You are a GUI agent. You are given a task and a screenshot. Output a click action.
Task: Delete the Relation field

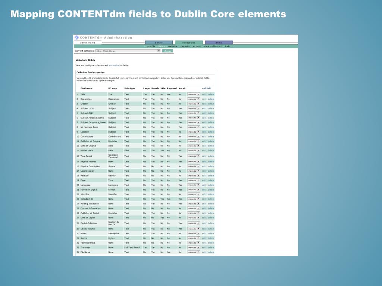click(211, 176)
